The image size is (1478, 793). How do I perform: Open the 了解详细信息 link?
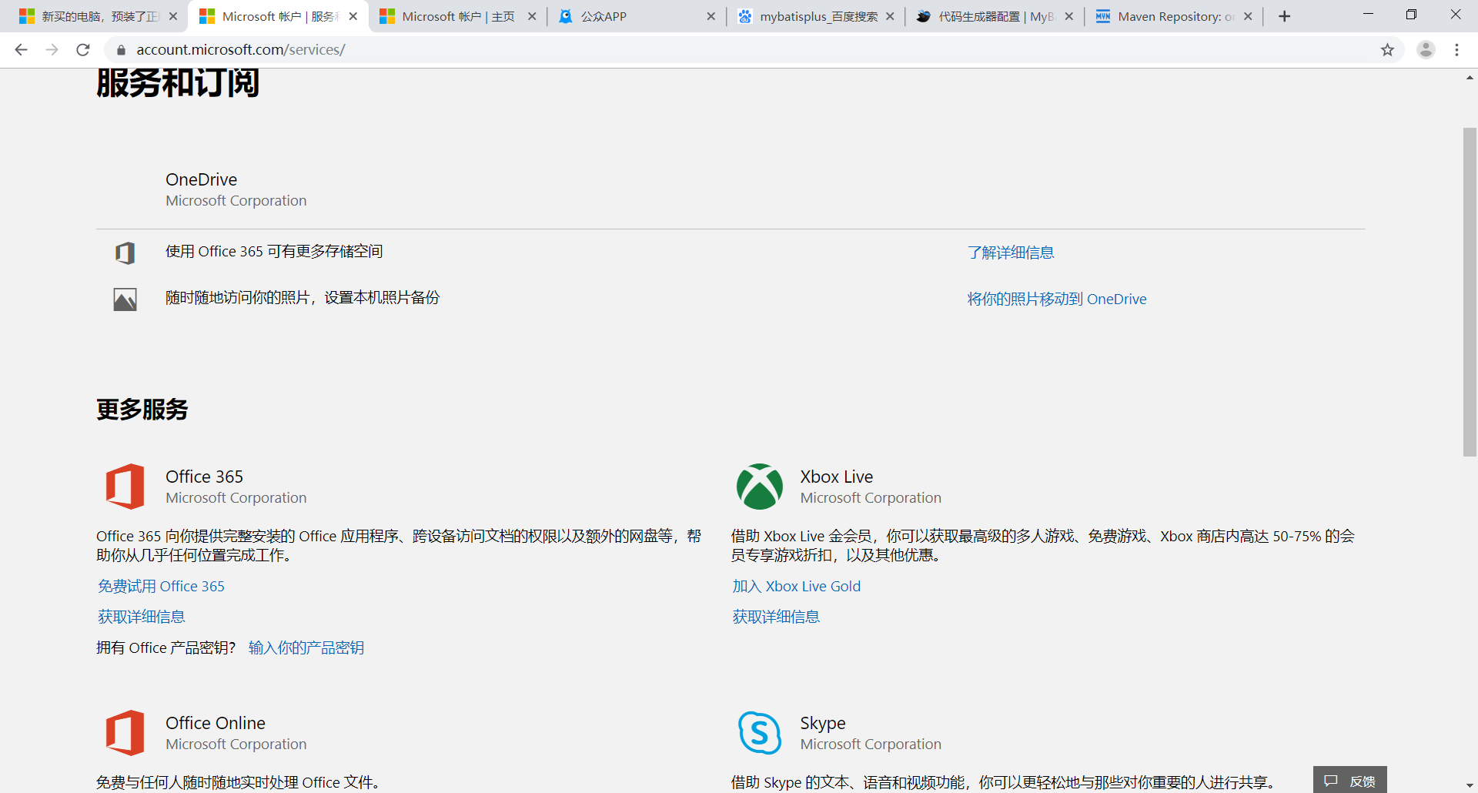coord(1011,253)
